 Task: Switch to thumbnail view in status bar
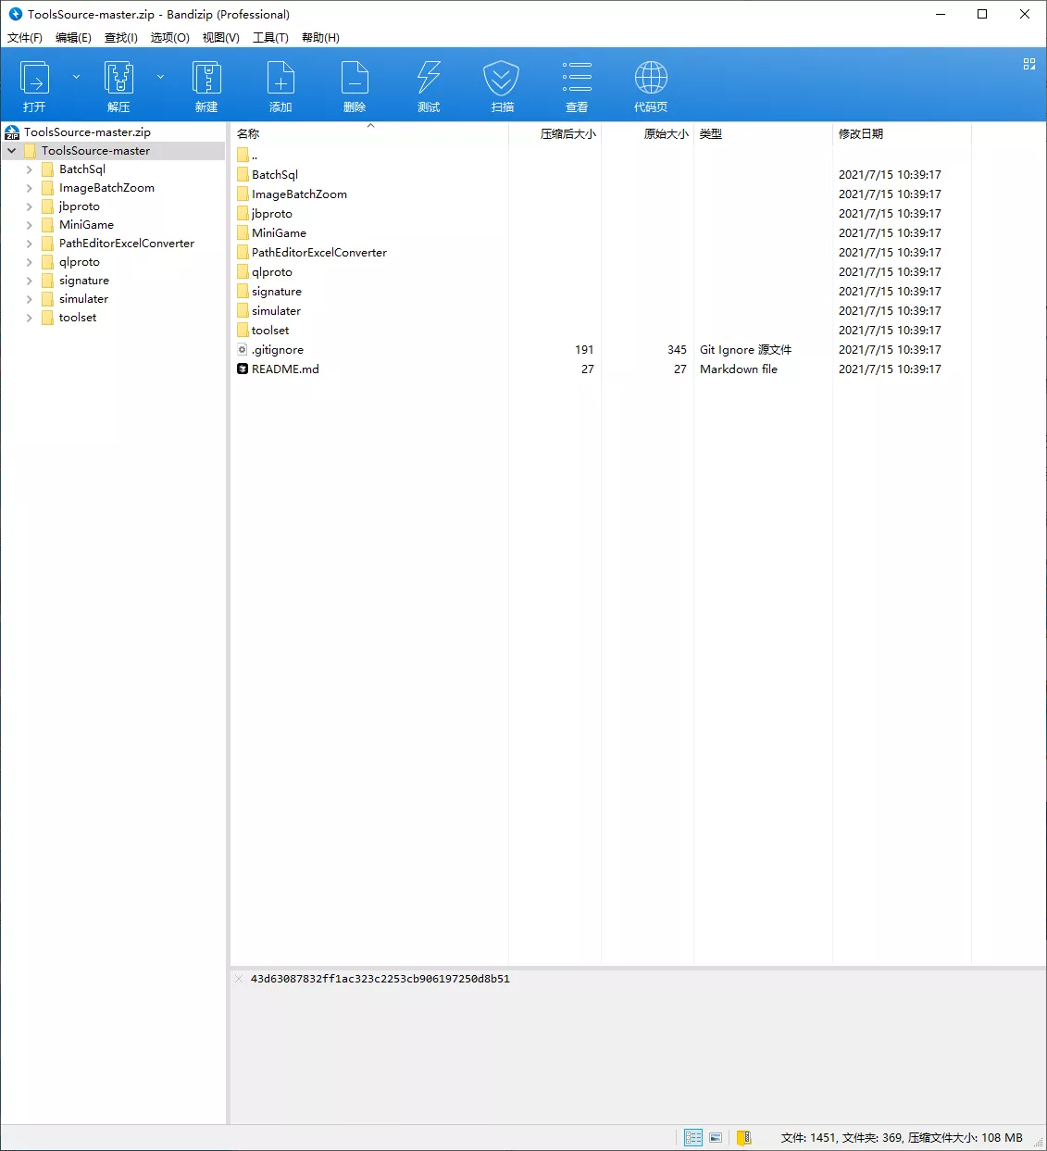(716, 1138)
